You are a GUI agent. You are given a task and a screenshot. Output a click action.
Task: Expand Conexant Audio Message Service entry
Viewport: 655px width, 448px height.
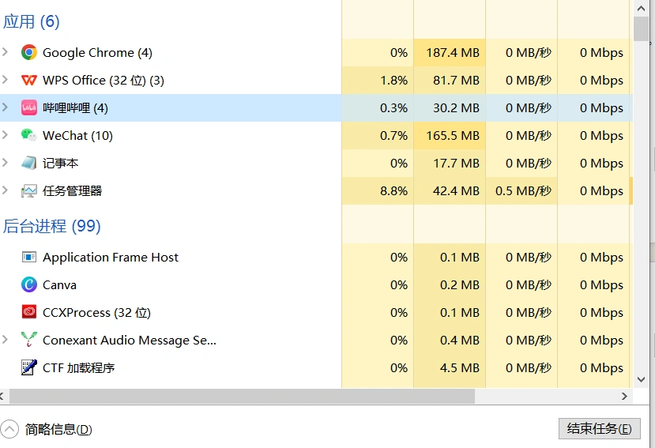point(6,341)
